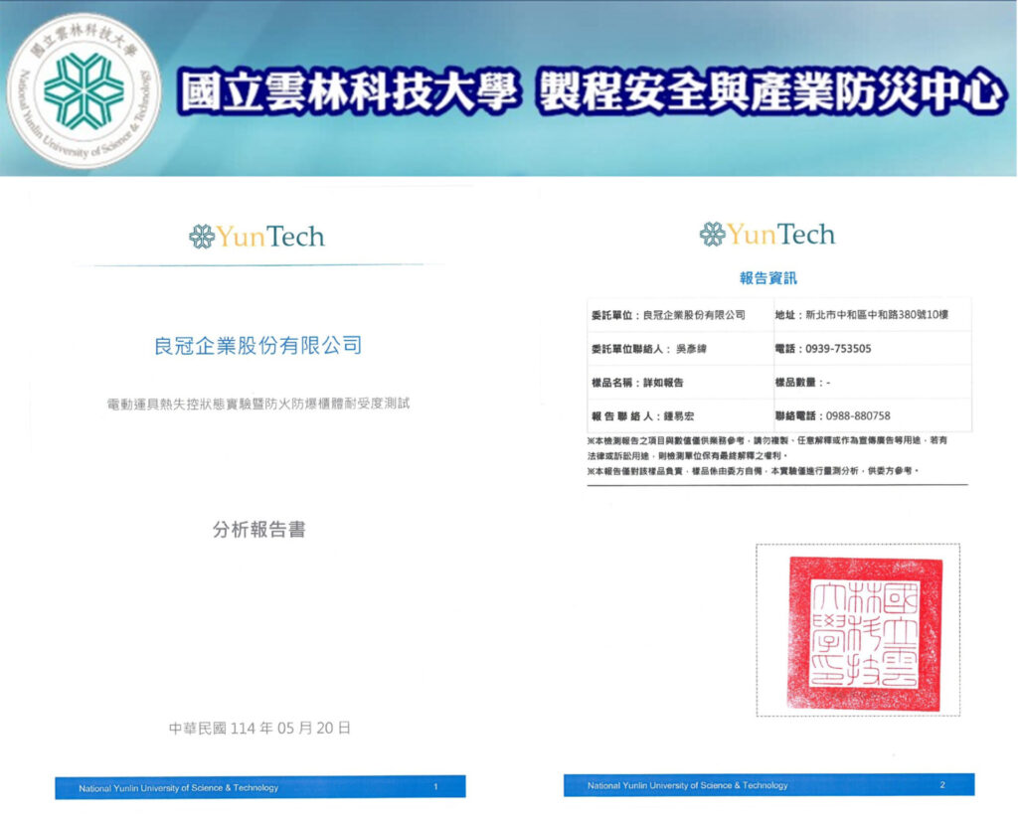Viewport: 1018px width, 817px height.
Task: Click page number 1 in the footer
Action: (435, 787)
